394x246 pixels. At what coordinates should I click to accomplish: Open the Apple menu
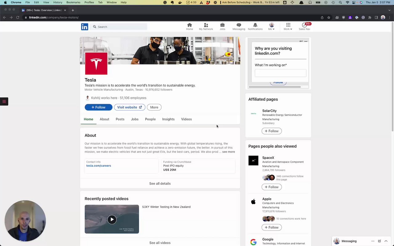5,2
